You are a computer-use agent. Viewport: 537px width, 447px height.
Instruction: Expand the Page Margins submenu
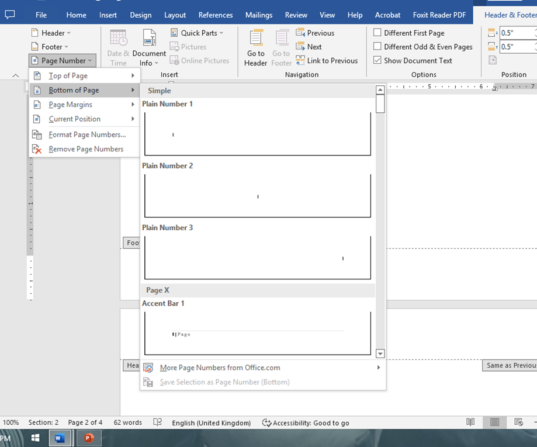tap(85, 105)
